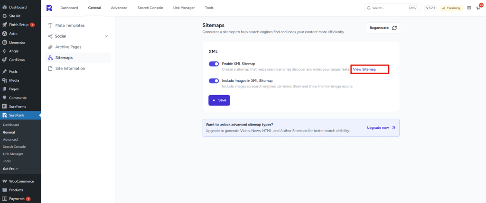Click the SureRank logo icon in header
The image size is (486, 203).
[49, 8]
